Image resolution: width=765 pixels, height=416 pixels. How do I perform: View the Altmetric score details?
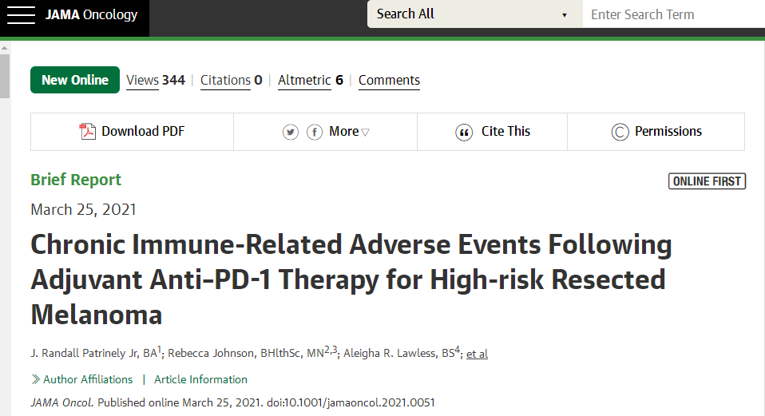310,80
